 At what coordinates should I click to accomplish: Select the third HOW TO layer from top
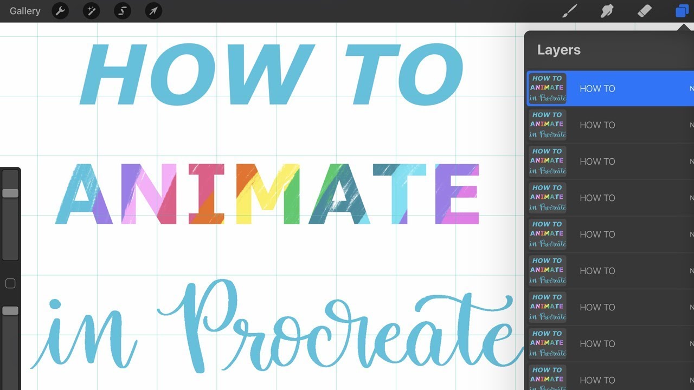(x=611, y=161)
